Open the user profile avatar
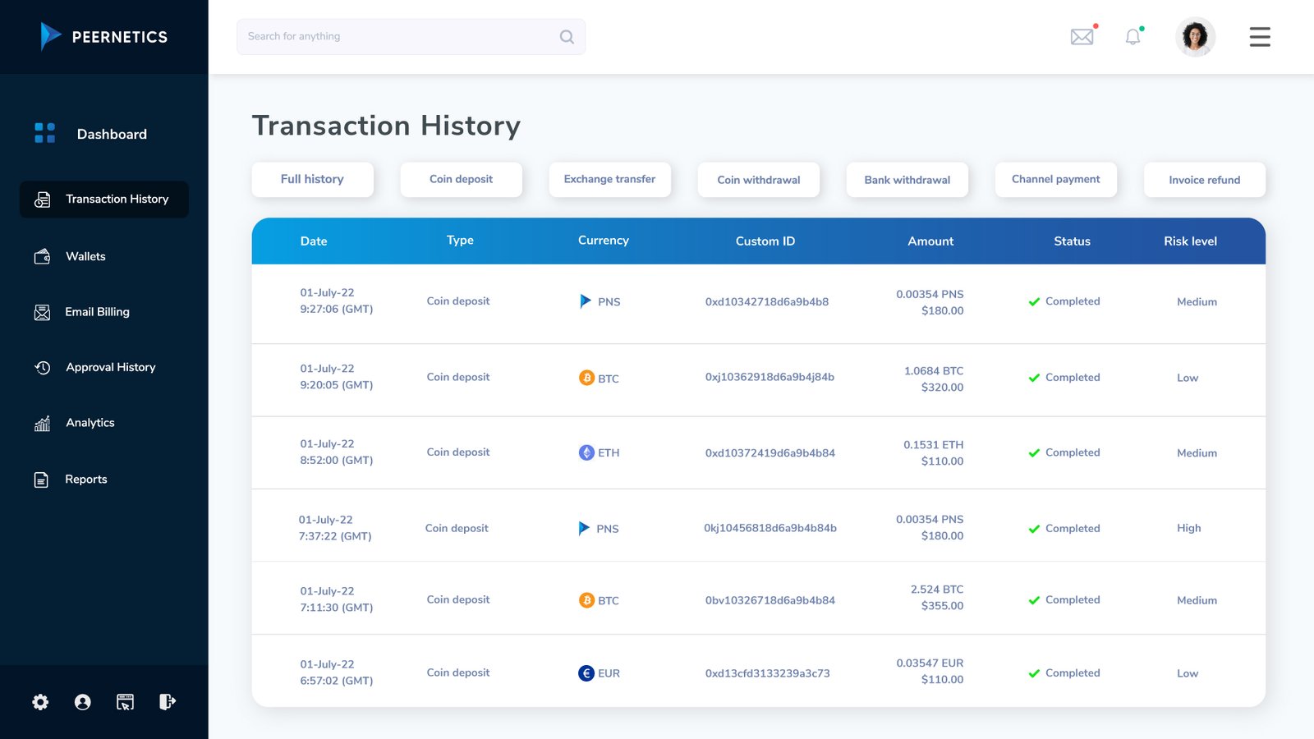1314x739 pixels. tap(1195, 37)
